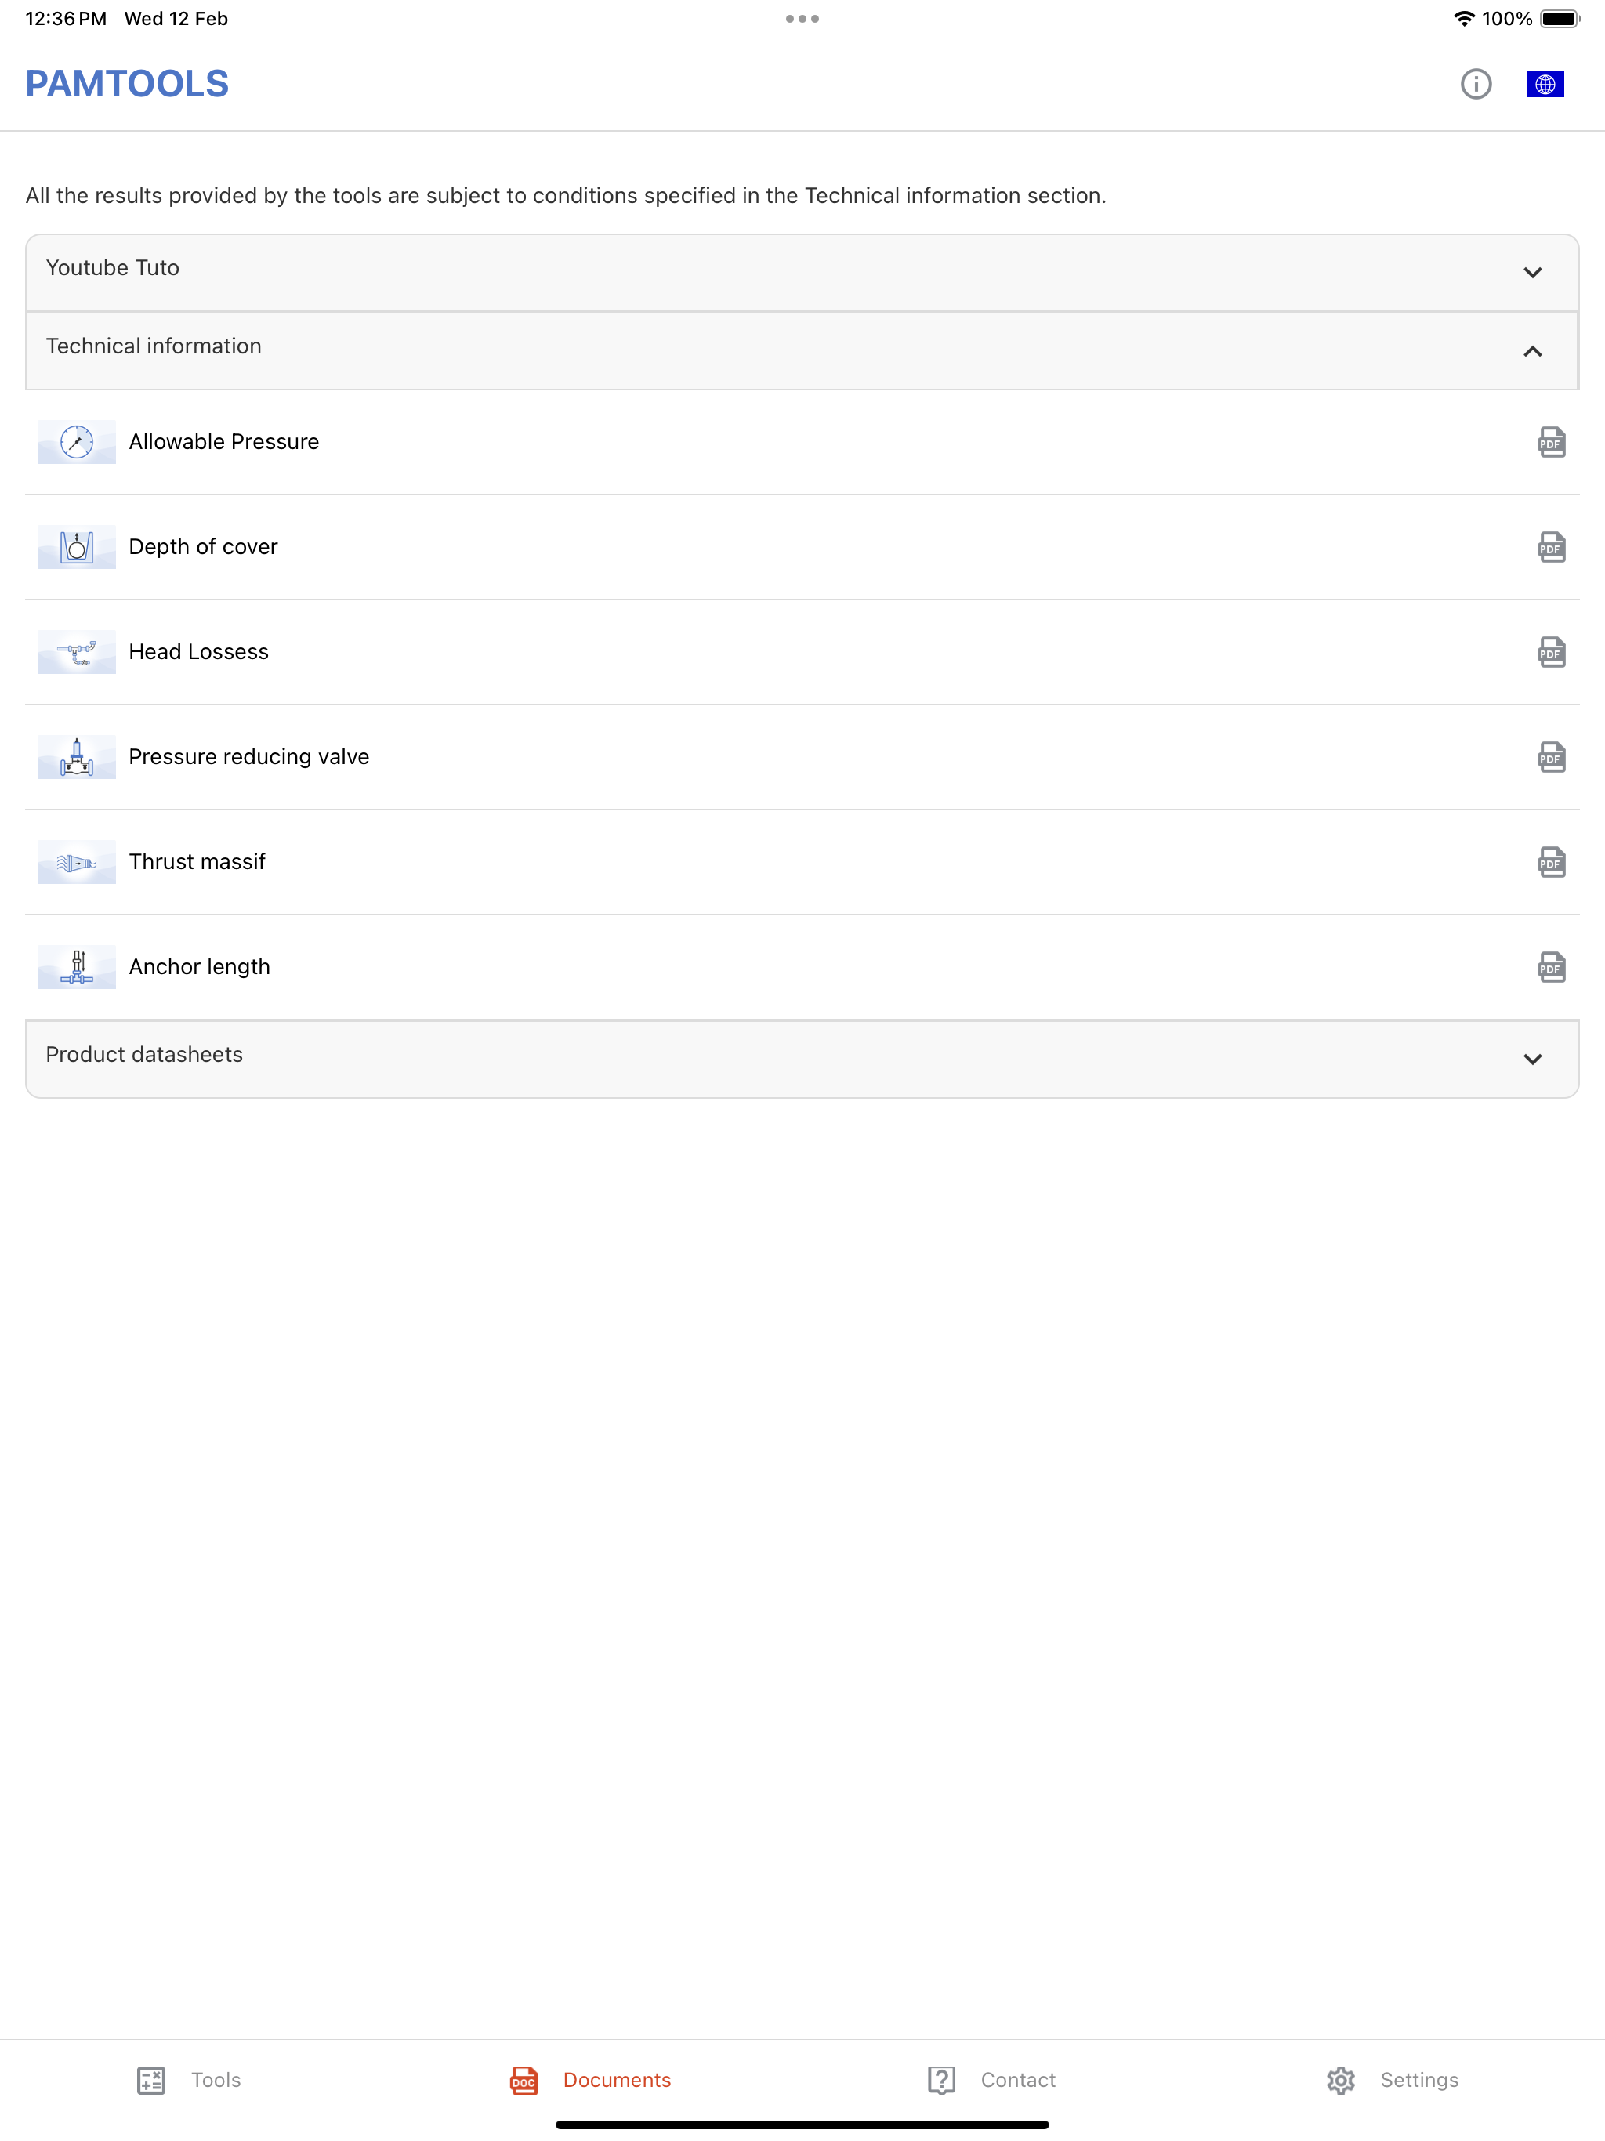This screenshot has height=2141, width=1605.
Task: Switch to the Contact tab
Action: pos(991,2080)
